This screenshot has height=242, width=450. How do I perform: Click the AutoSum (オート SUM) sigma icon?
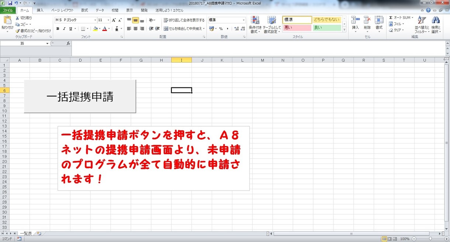coord(391,18)
